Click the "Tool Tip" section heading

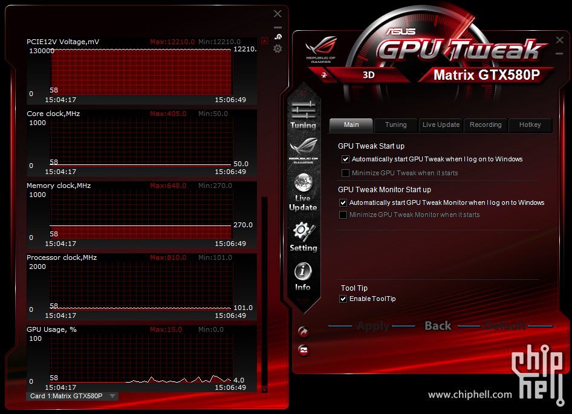pos(354,288)
